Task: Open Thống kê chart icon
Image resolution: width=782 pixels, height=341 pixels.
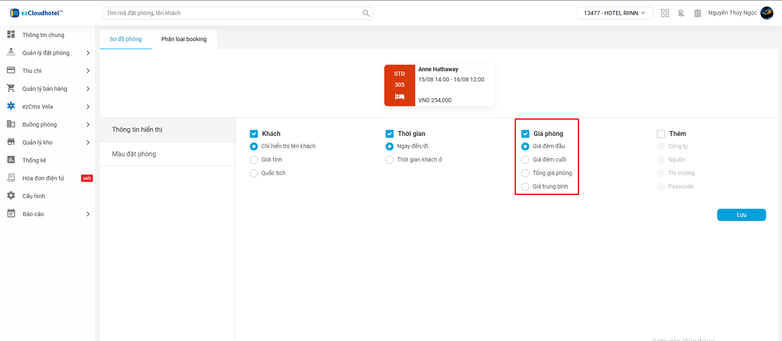Action: click(x=11, y=160)
